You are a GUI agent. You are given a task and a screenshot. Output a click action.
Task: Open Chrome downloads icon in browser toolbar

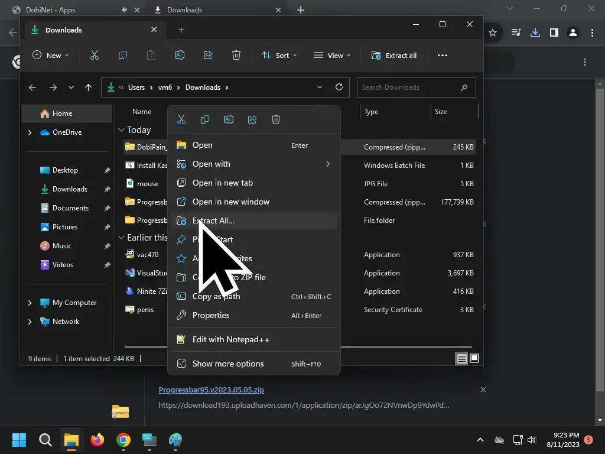535,33
